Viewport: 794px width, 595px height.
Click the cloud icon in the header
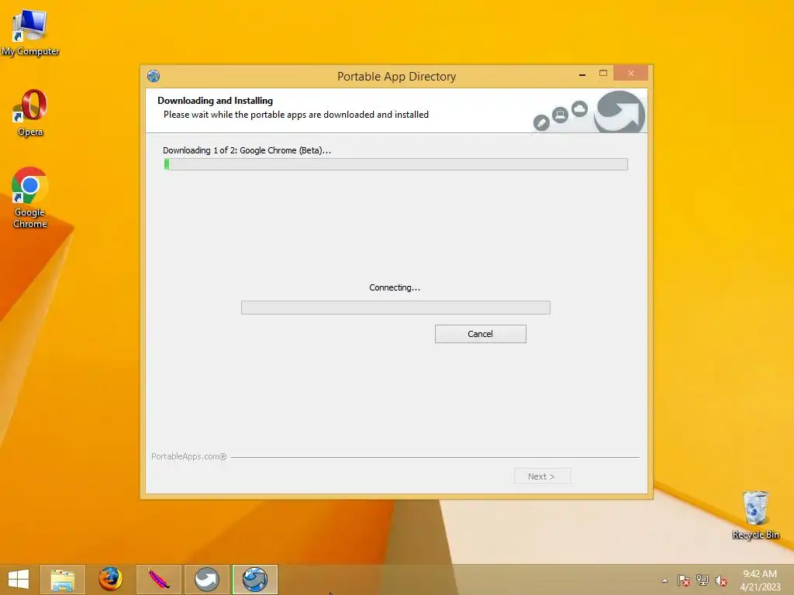(579, 108)
